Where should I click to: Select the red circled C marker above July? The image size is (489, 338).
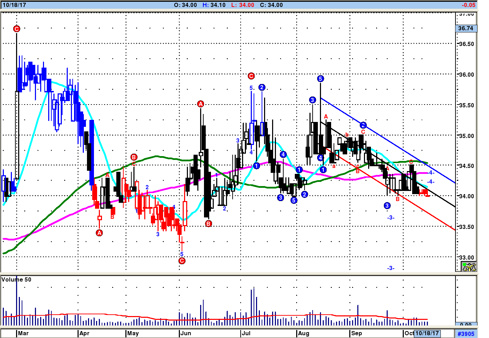(251, 76)
